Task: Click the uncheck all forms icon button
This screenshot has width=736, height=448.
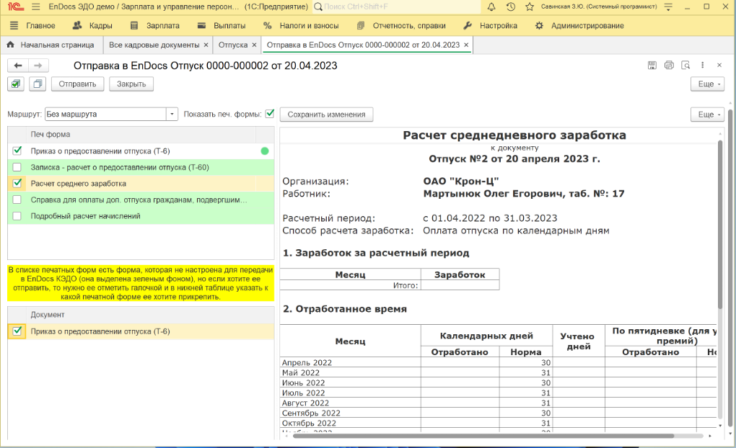Action: (38, 84)
